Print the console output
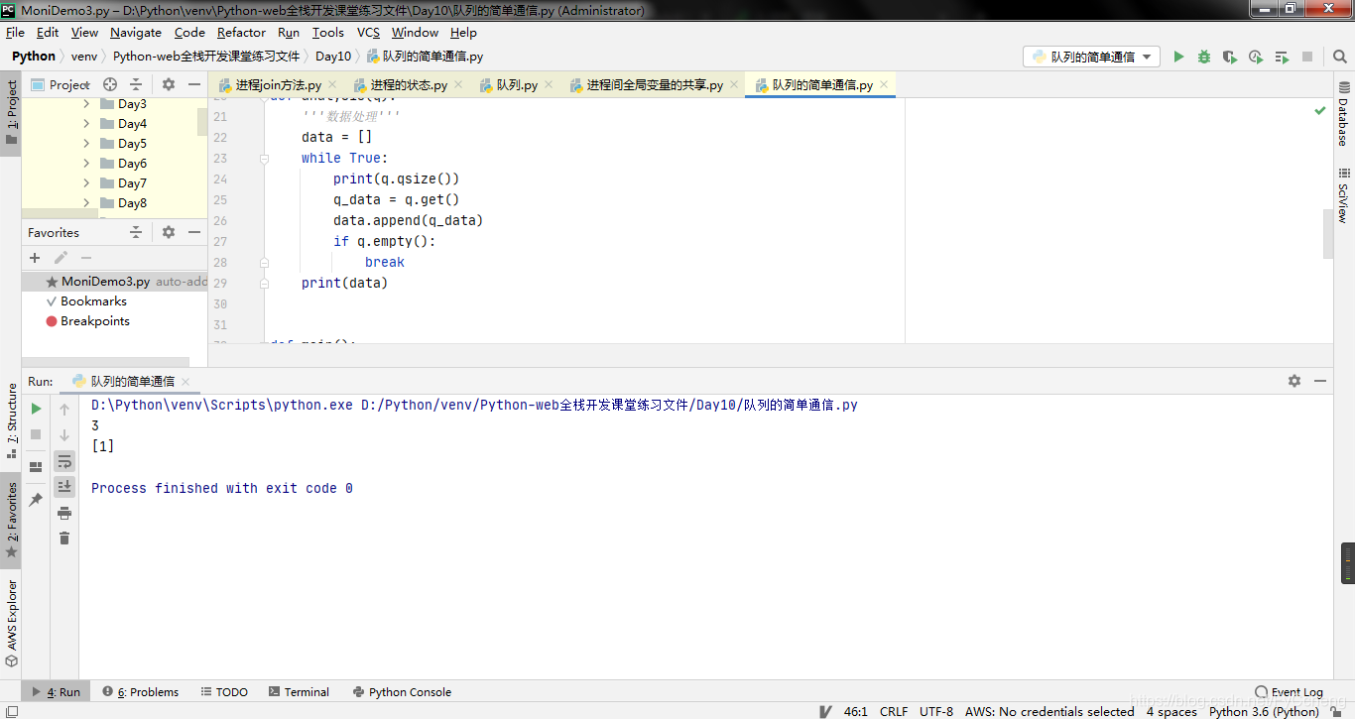Image resolution: width=1355 pixels, height=719 pixels. point(64,513)
